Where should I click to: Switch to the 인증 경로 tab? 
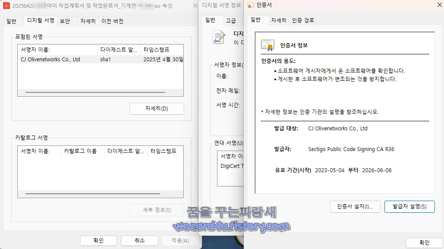tap(303, 20)
